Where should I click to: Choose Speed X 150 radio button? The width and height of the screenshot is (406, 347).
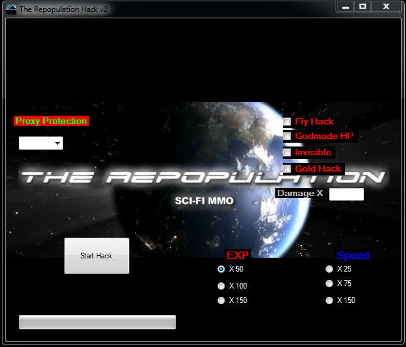pyautogui.click(x=329, y=300)
